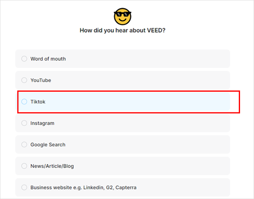Click the YouTube option label
Screen dimensions: 254x199
pyautogui.click(x=41, y=80)
